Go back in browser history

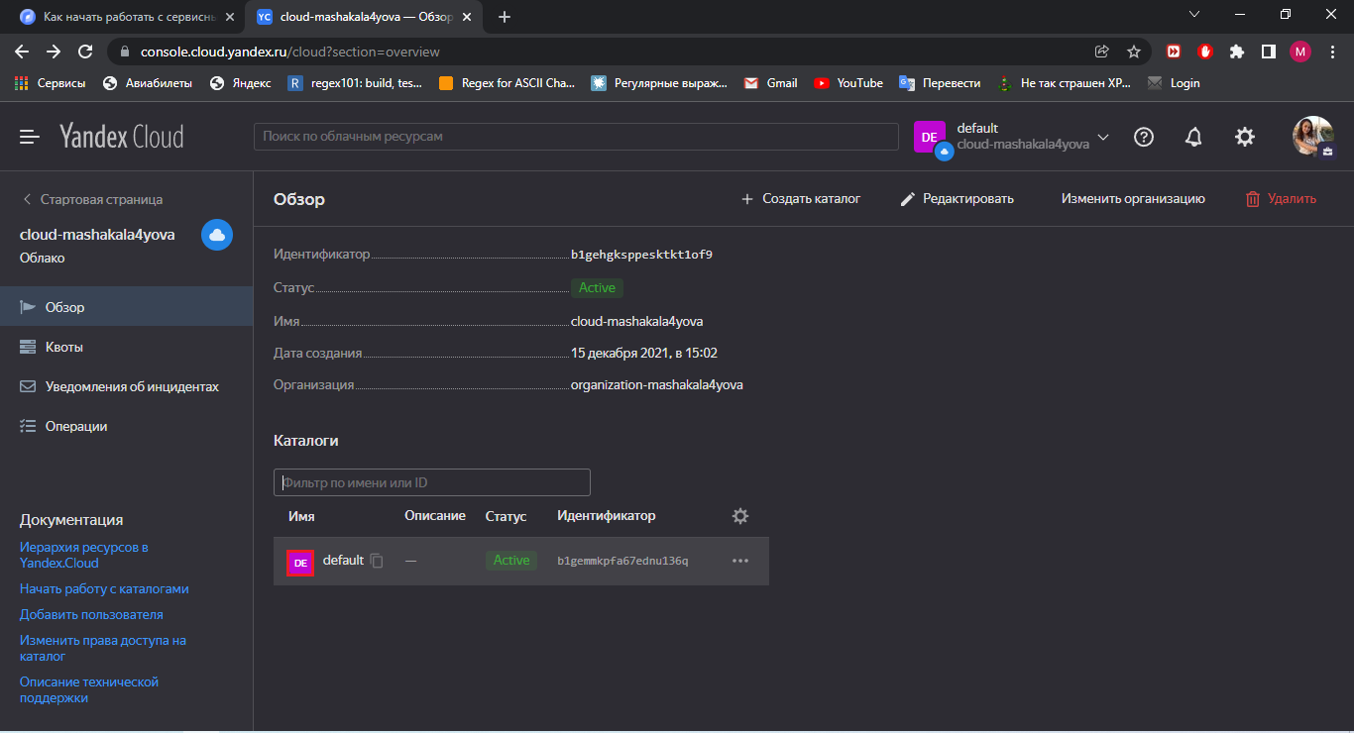[22, 52]
